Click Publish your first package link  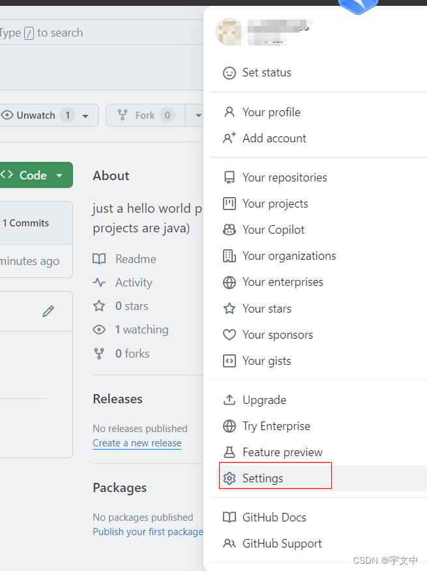tap(148, 532)
